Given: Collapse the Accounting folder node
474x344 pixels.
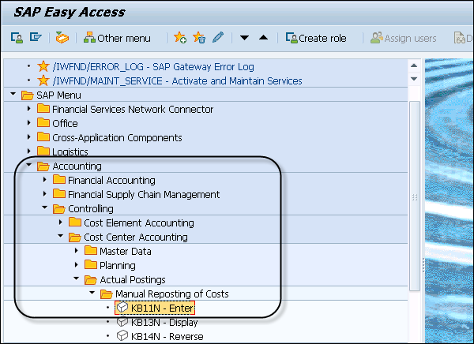Looking at the screenshot, I should (x=29, y=166).
